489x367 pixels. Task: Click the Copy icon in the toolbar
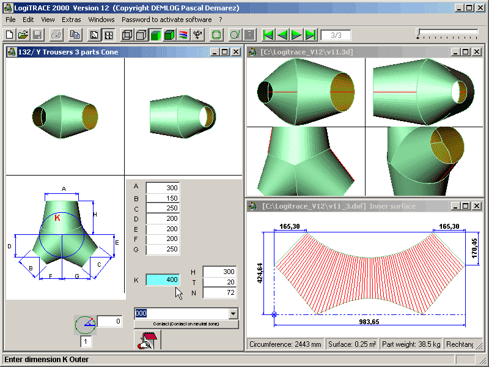(75, 35)
